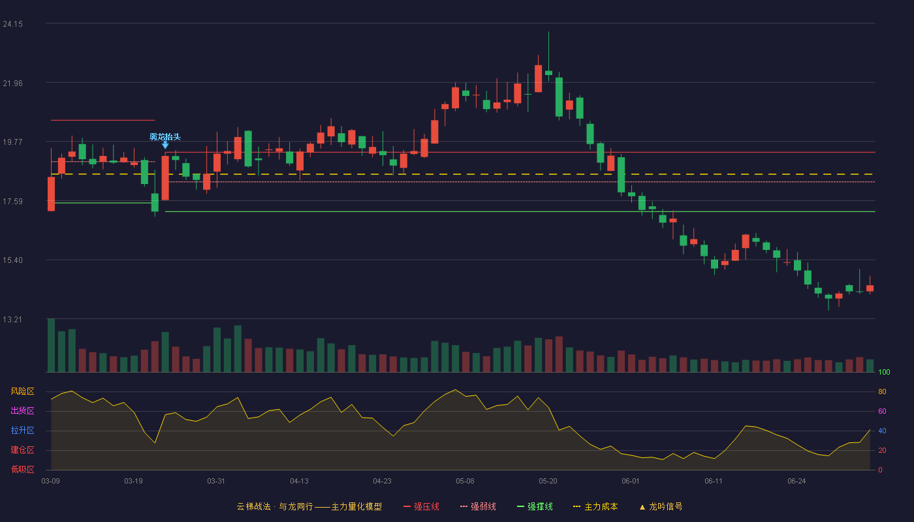Click the blue arrow marker below 勇龙抬头

coord(165,145)
